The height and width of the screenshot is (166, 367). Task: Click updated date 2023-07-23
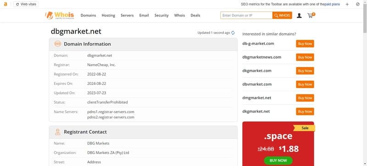[97, 93]
